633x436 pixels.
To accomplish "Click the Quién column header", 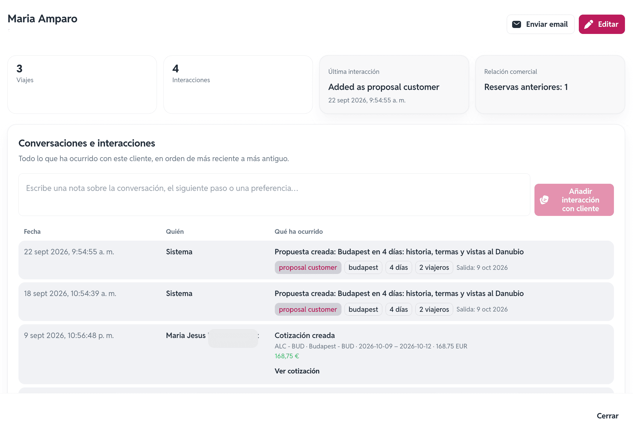I will coord(175,232).
